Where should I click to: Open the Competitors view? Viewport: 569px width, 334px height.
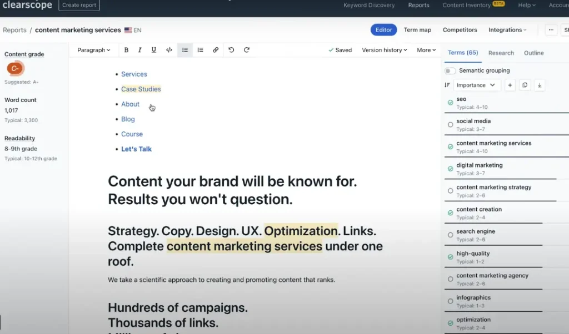(x=460, y=30)
